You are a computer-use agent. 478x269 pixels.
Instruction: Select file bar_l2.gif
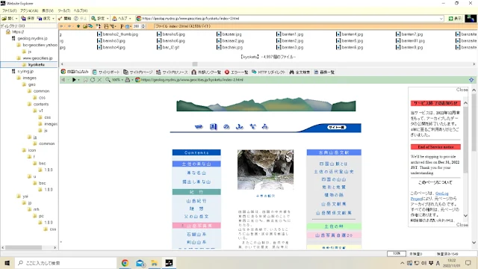tap(167, 48)
